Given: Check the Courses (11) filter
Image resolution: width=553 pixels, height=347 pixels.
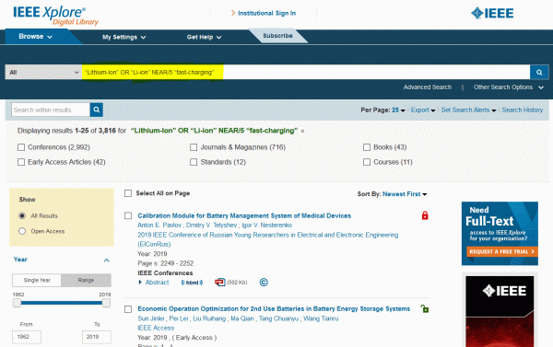Looking at the screenshot, I should pyautogui.click(x=367, y=162).
